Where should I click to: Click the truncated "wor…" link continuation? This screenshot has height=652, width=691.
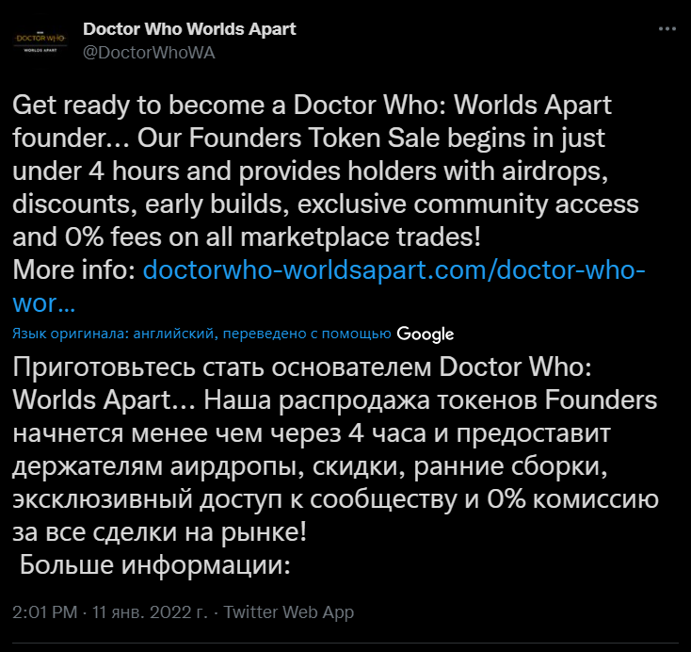click(44, 303)
